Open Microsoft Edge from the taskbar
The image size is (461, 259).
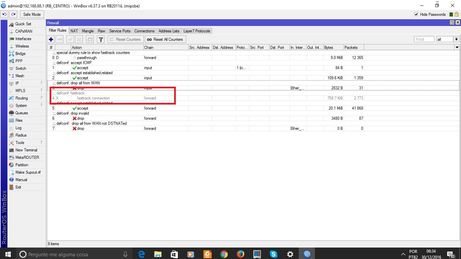tap(141, 254)
